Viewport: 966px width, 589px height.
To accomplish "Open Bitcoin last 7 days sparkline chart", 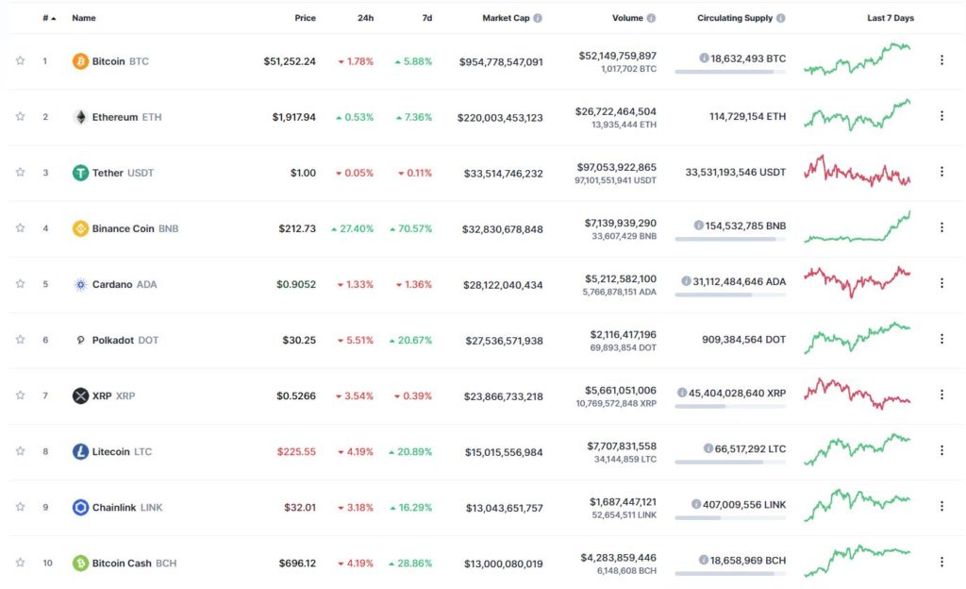I will click(857, 59).
